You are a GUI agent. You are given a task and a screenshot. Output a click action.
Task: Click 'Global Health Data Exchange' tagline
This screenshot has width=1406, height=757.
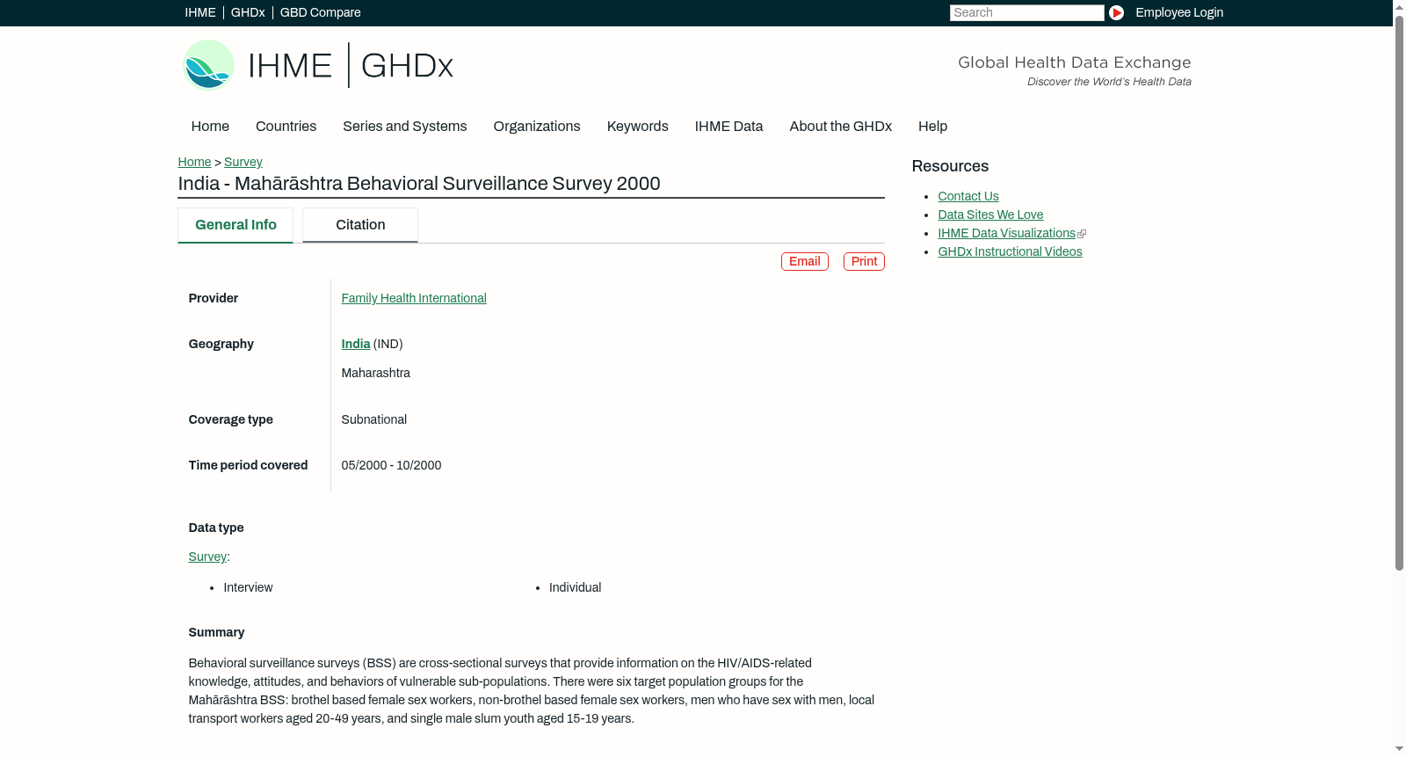point(1074,62)
